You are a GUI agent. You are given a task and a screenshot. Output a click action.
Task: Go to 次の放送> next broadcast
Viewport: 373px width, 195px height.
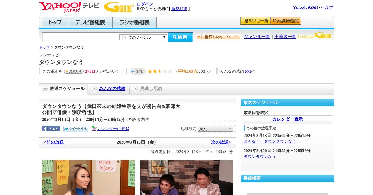coord(221,142)
